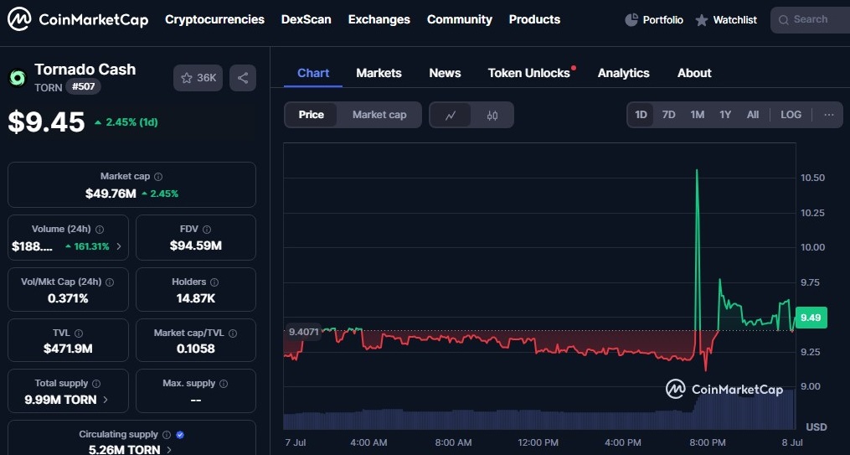The width and height of the screenshot is (850, 455).
Task: Show Total supply info icon
Action: 96,384
